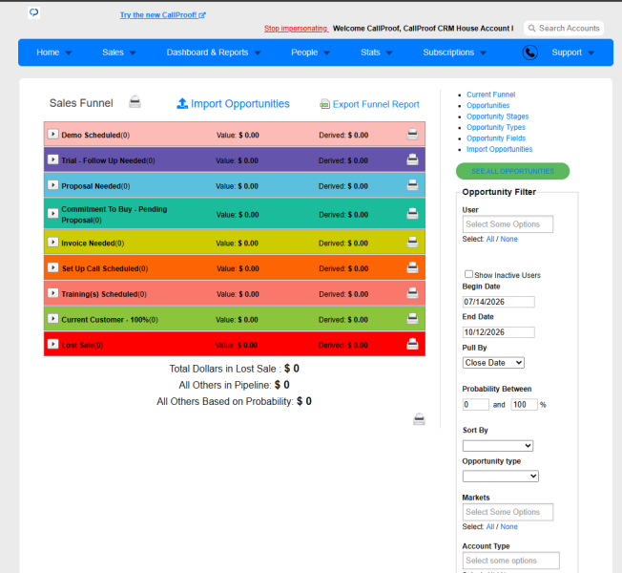Click the Import Opportunities header link
Screen dimensions: 622x573
click(x=240, y=104)
